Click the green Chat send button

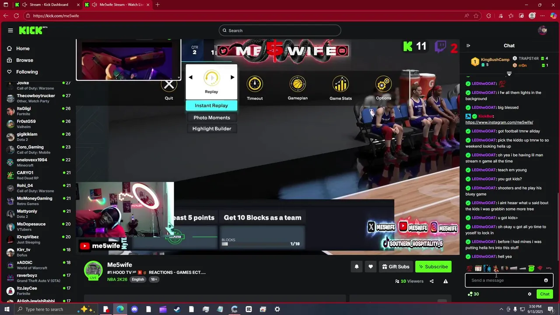(545, 294)
